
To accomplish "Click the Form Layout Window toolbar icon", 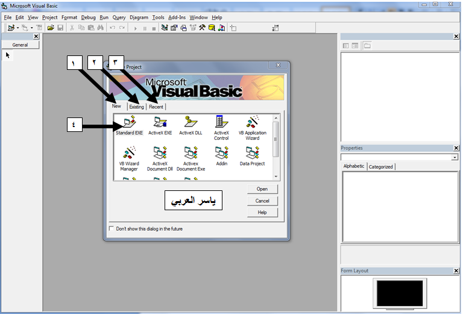I will [183, 28].
